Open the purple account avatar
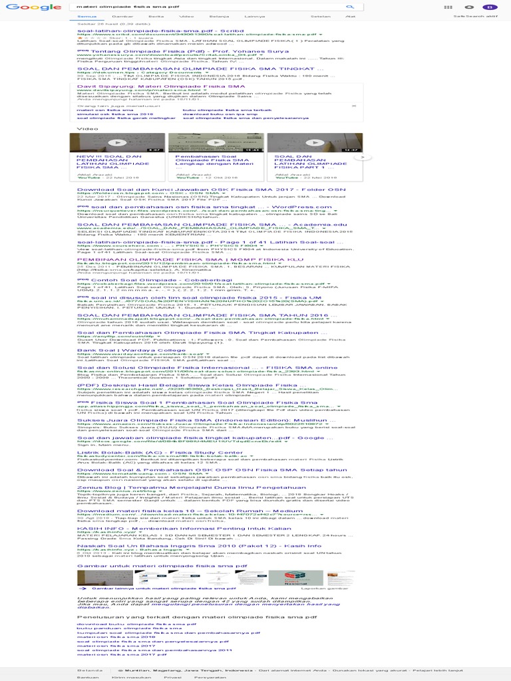The image size is (511, 681). pos(490,7)
